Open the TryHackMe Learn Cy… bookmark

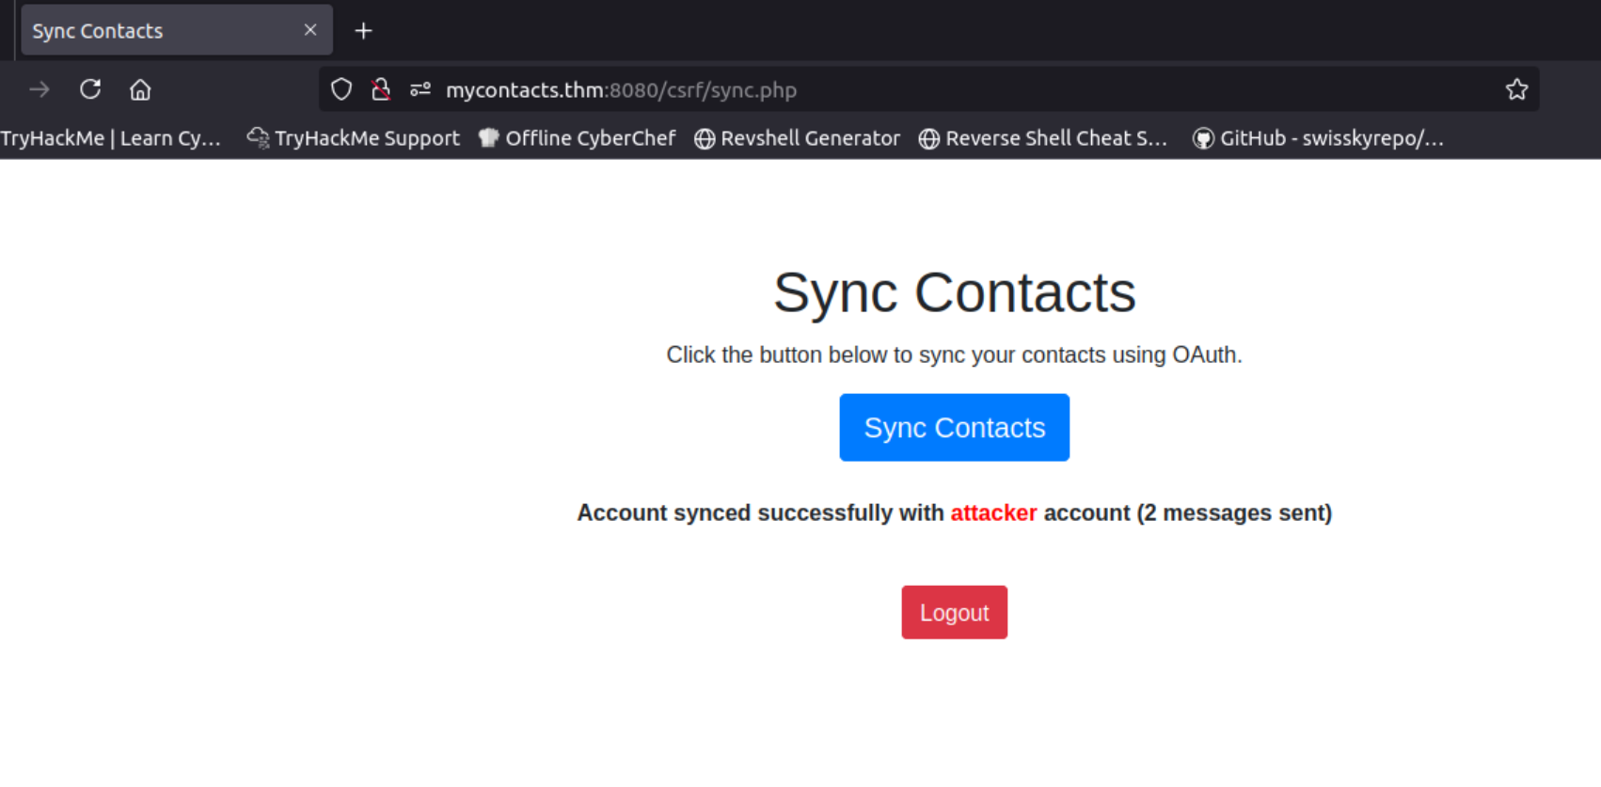[111, 138]
